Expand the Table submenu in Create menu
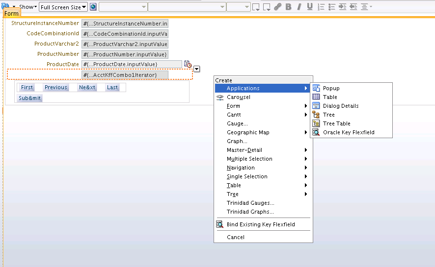435x267 pixels. point(262,186)
